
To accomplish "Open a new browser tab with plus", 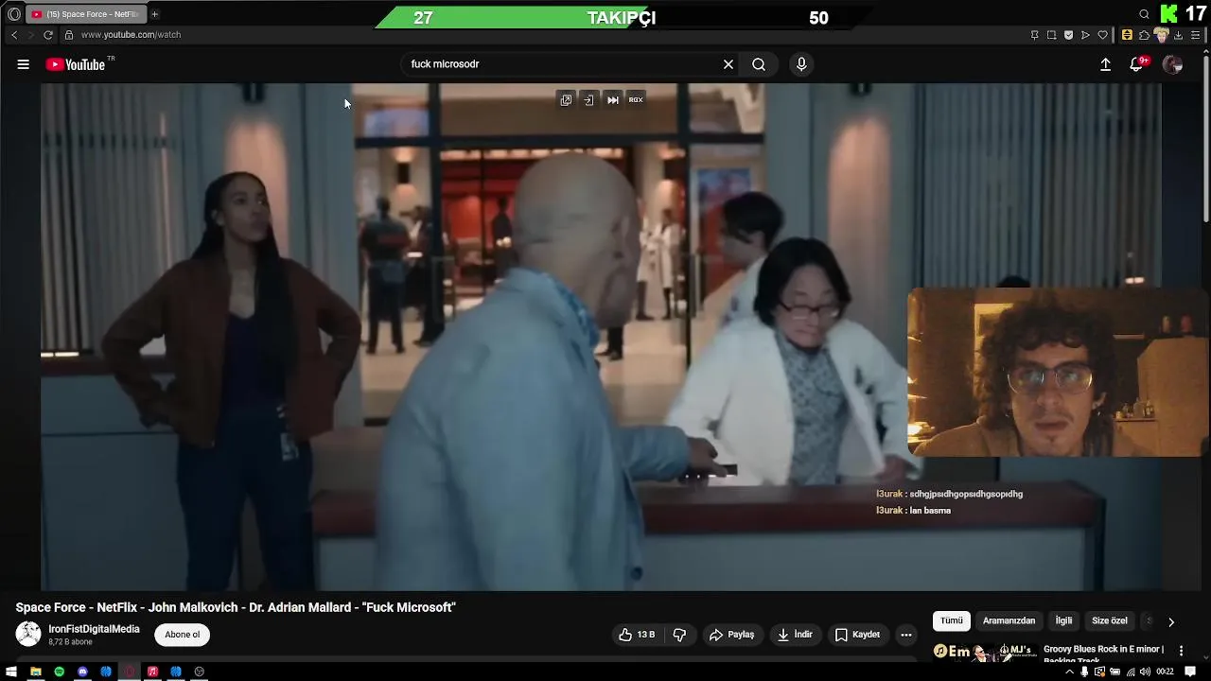I will click(x=154, y=14).
